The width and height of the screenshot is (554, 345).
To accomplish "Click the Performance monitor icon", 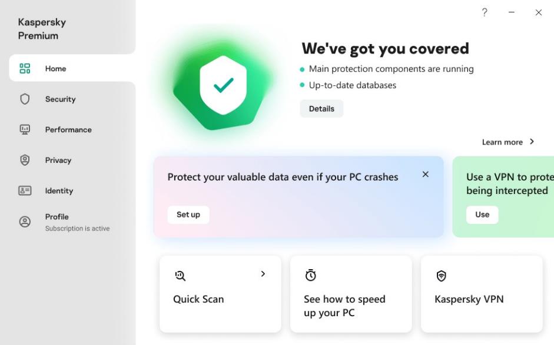I will [25, 130].
